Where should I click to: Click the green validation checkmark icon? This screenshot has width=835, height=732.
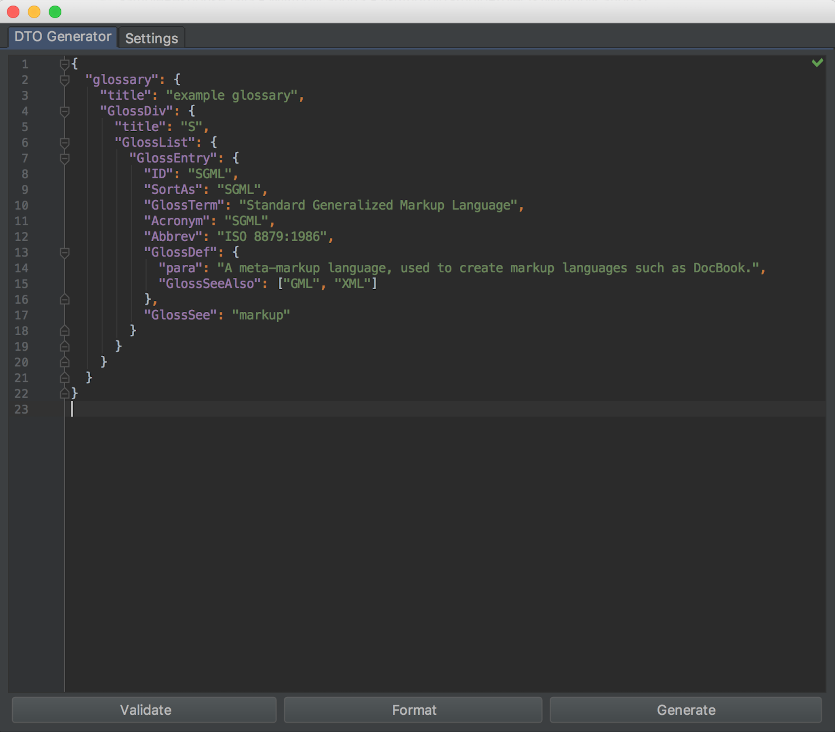(817, 62)
